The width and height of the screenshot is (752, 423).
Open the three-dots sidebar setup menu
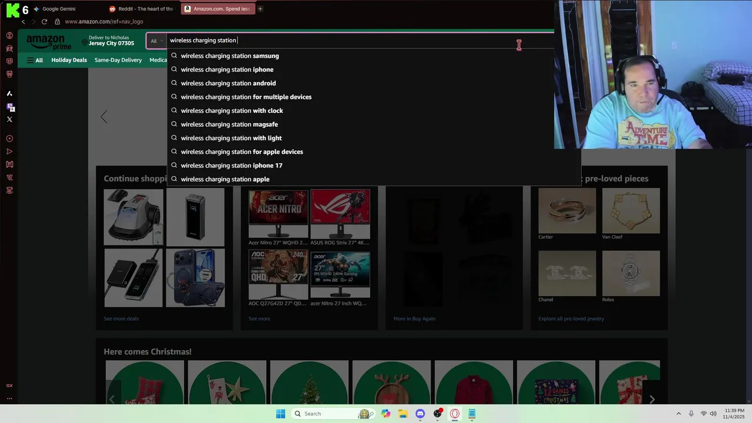point(9,398)
